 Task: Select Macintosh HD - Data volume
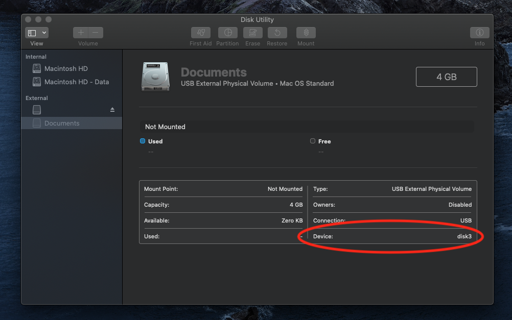point(77,82)
